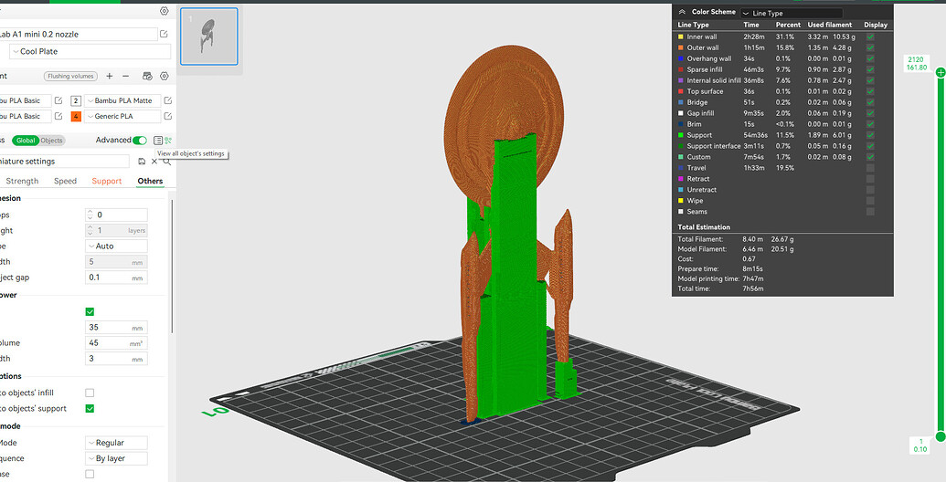This screenshot has height=482, width=946.
Task: Toggle the Advanced settings switch
Action: point(140,141)
